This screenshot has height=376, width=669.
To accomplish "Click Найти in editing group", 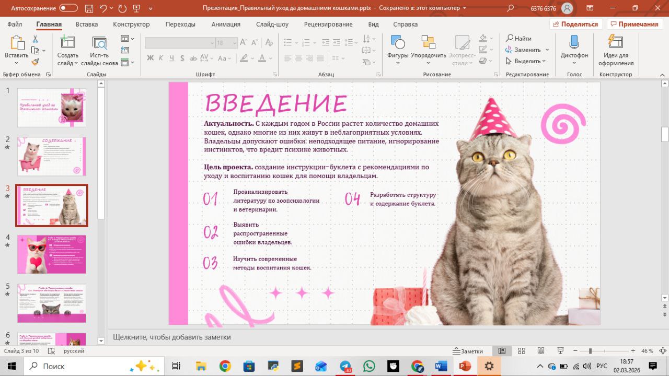I will point(518,39).
